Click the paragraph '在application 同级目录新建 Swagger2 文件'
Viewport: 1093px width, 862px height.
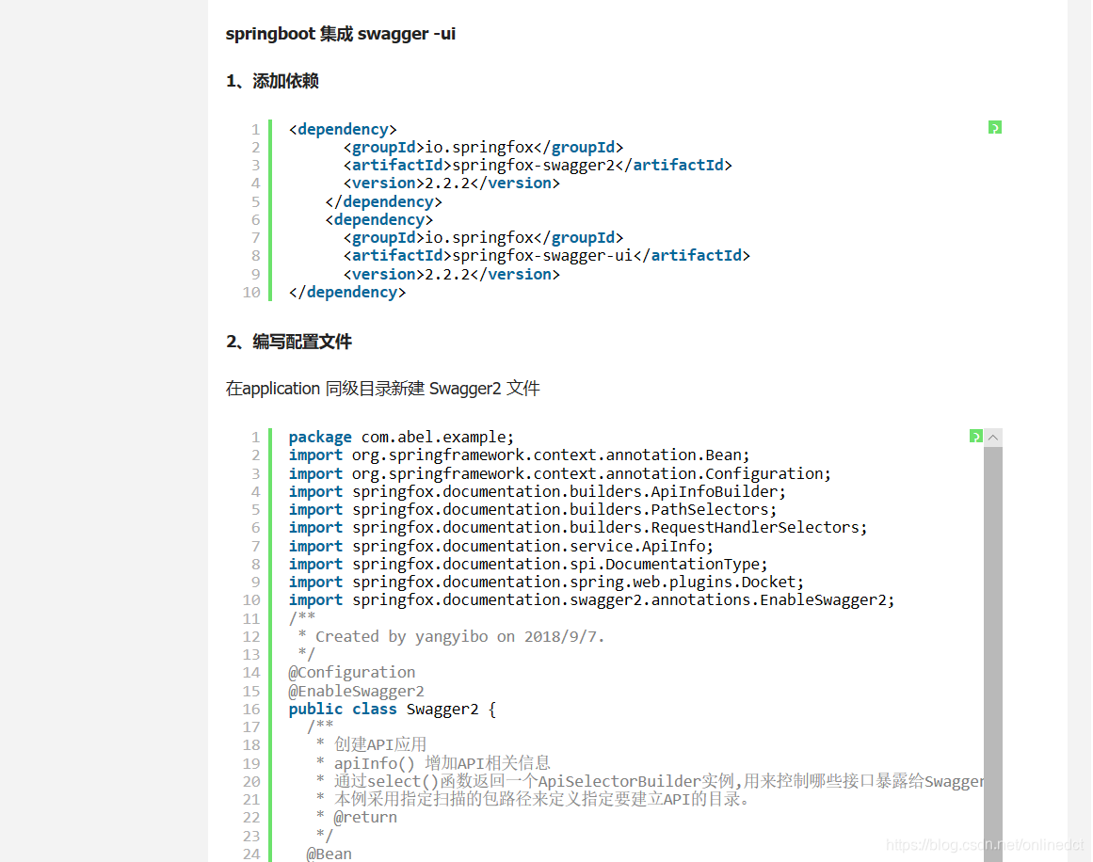click(x=382, y=389)
